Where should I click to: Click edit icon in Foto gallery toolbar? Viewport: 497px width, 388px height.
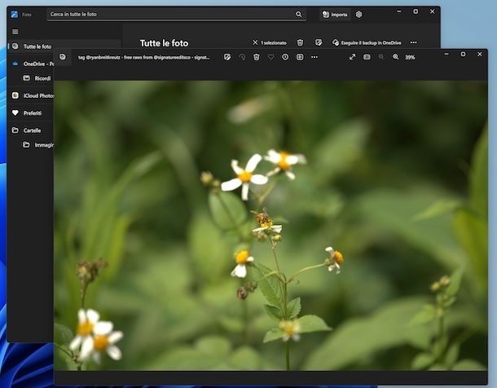[x=319, y=42]
